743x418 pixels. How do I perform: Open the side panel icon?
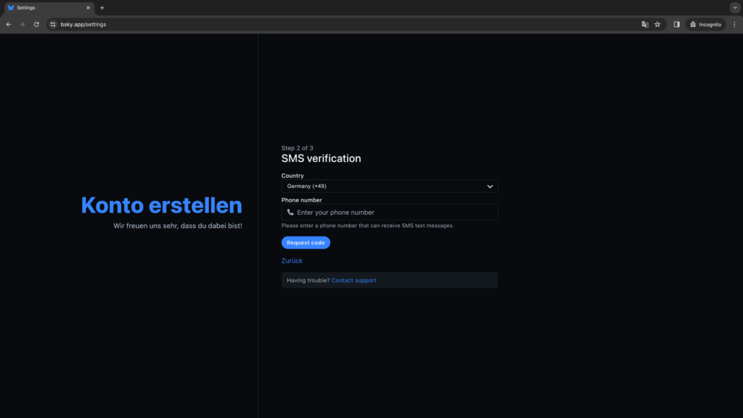point(677,24)
